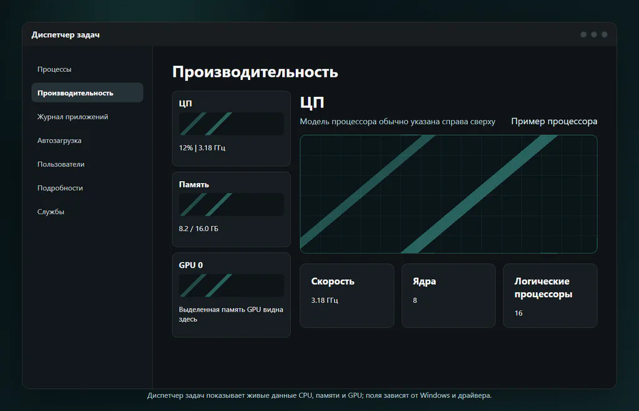This screenshot has height=411, width=639.
Task: Click the Логические процессоры stat card
Action: pos(550,295)
